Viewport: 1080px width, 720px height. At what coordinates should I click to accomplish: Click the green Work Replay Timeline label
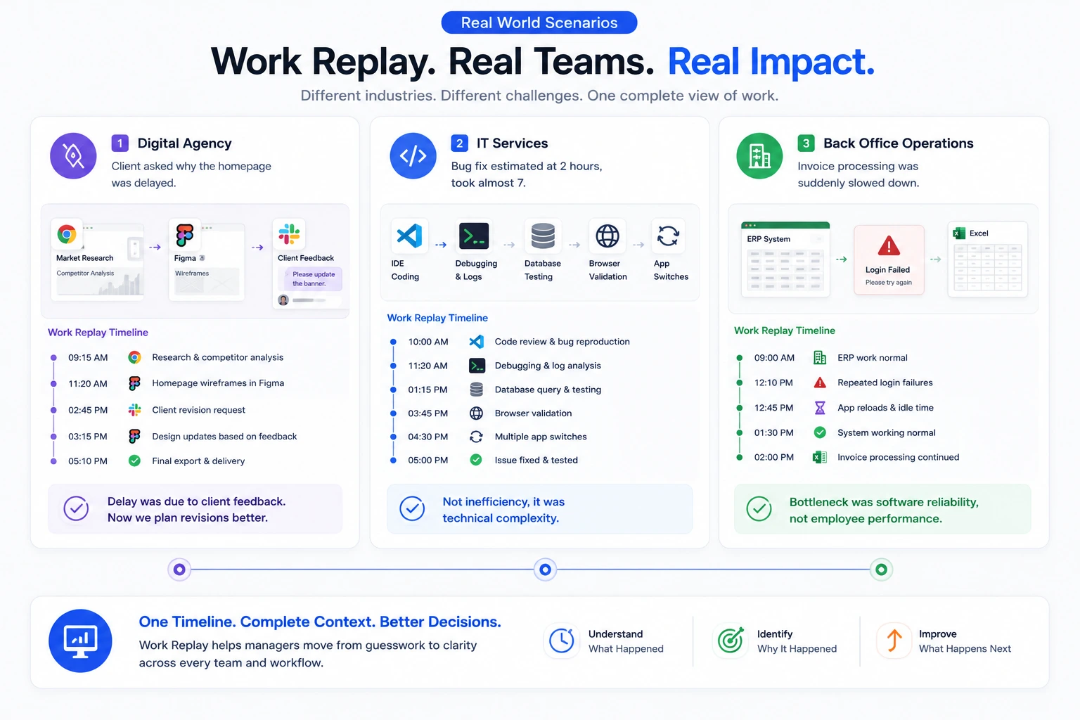click(785, 330)
